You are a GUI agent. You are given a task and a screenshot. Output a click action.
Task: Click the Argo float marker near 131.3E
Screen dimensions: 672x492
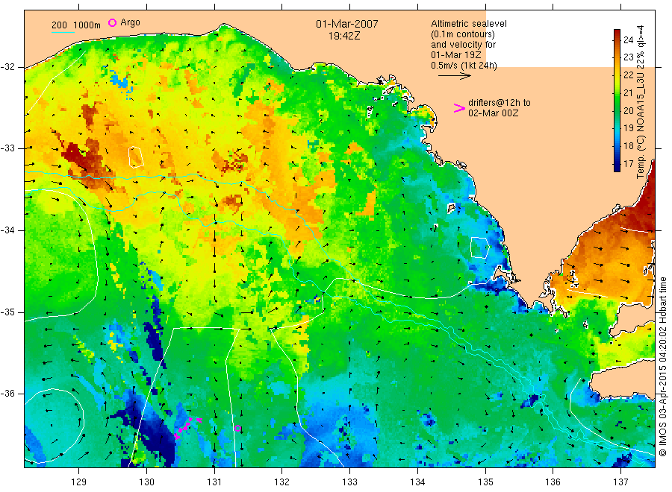[x=238, y=428]
